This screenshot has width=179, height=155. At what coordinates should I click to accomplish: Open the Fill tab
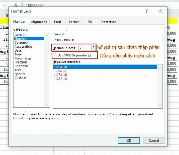tap(90, 22)
